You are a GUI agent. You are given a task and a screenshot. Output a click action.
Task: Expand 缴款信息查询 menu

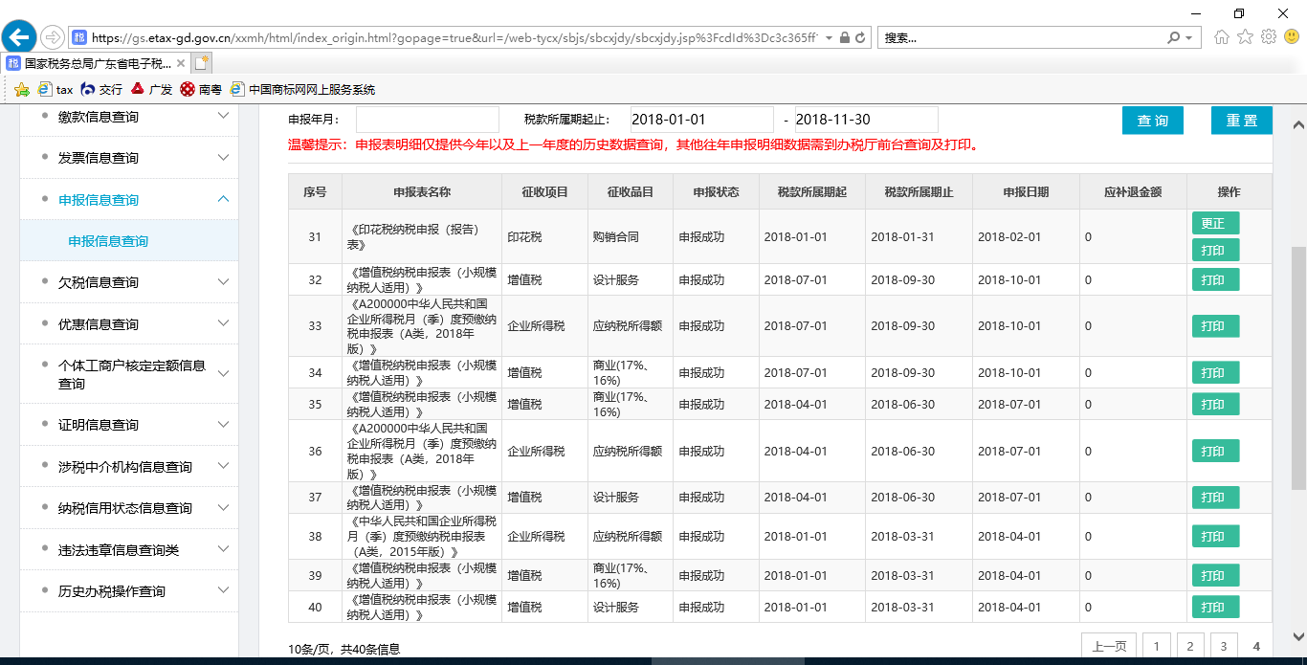point(129,117)
